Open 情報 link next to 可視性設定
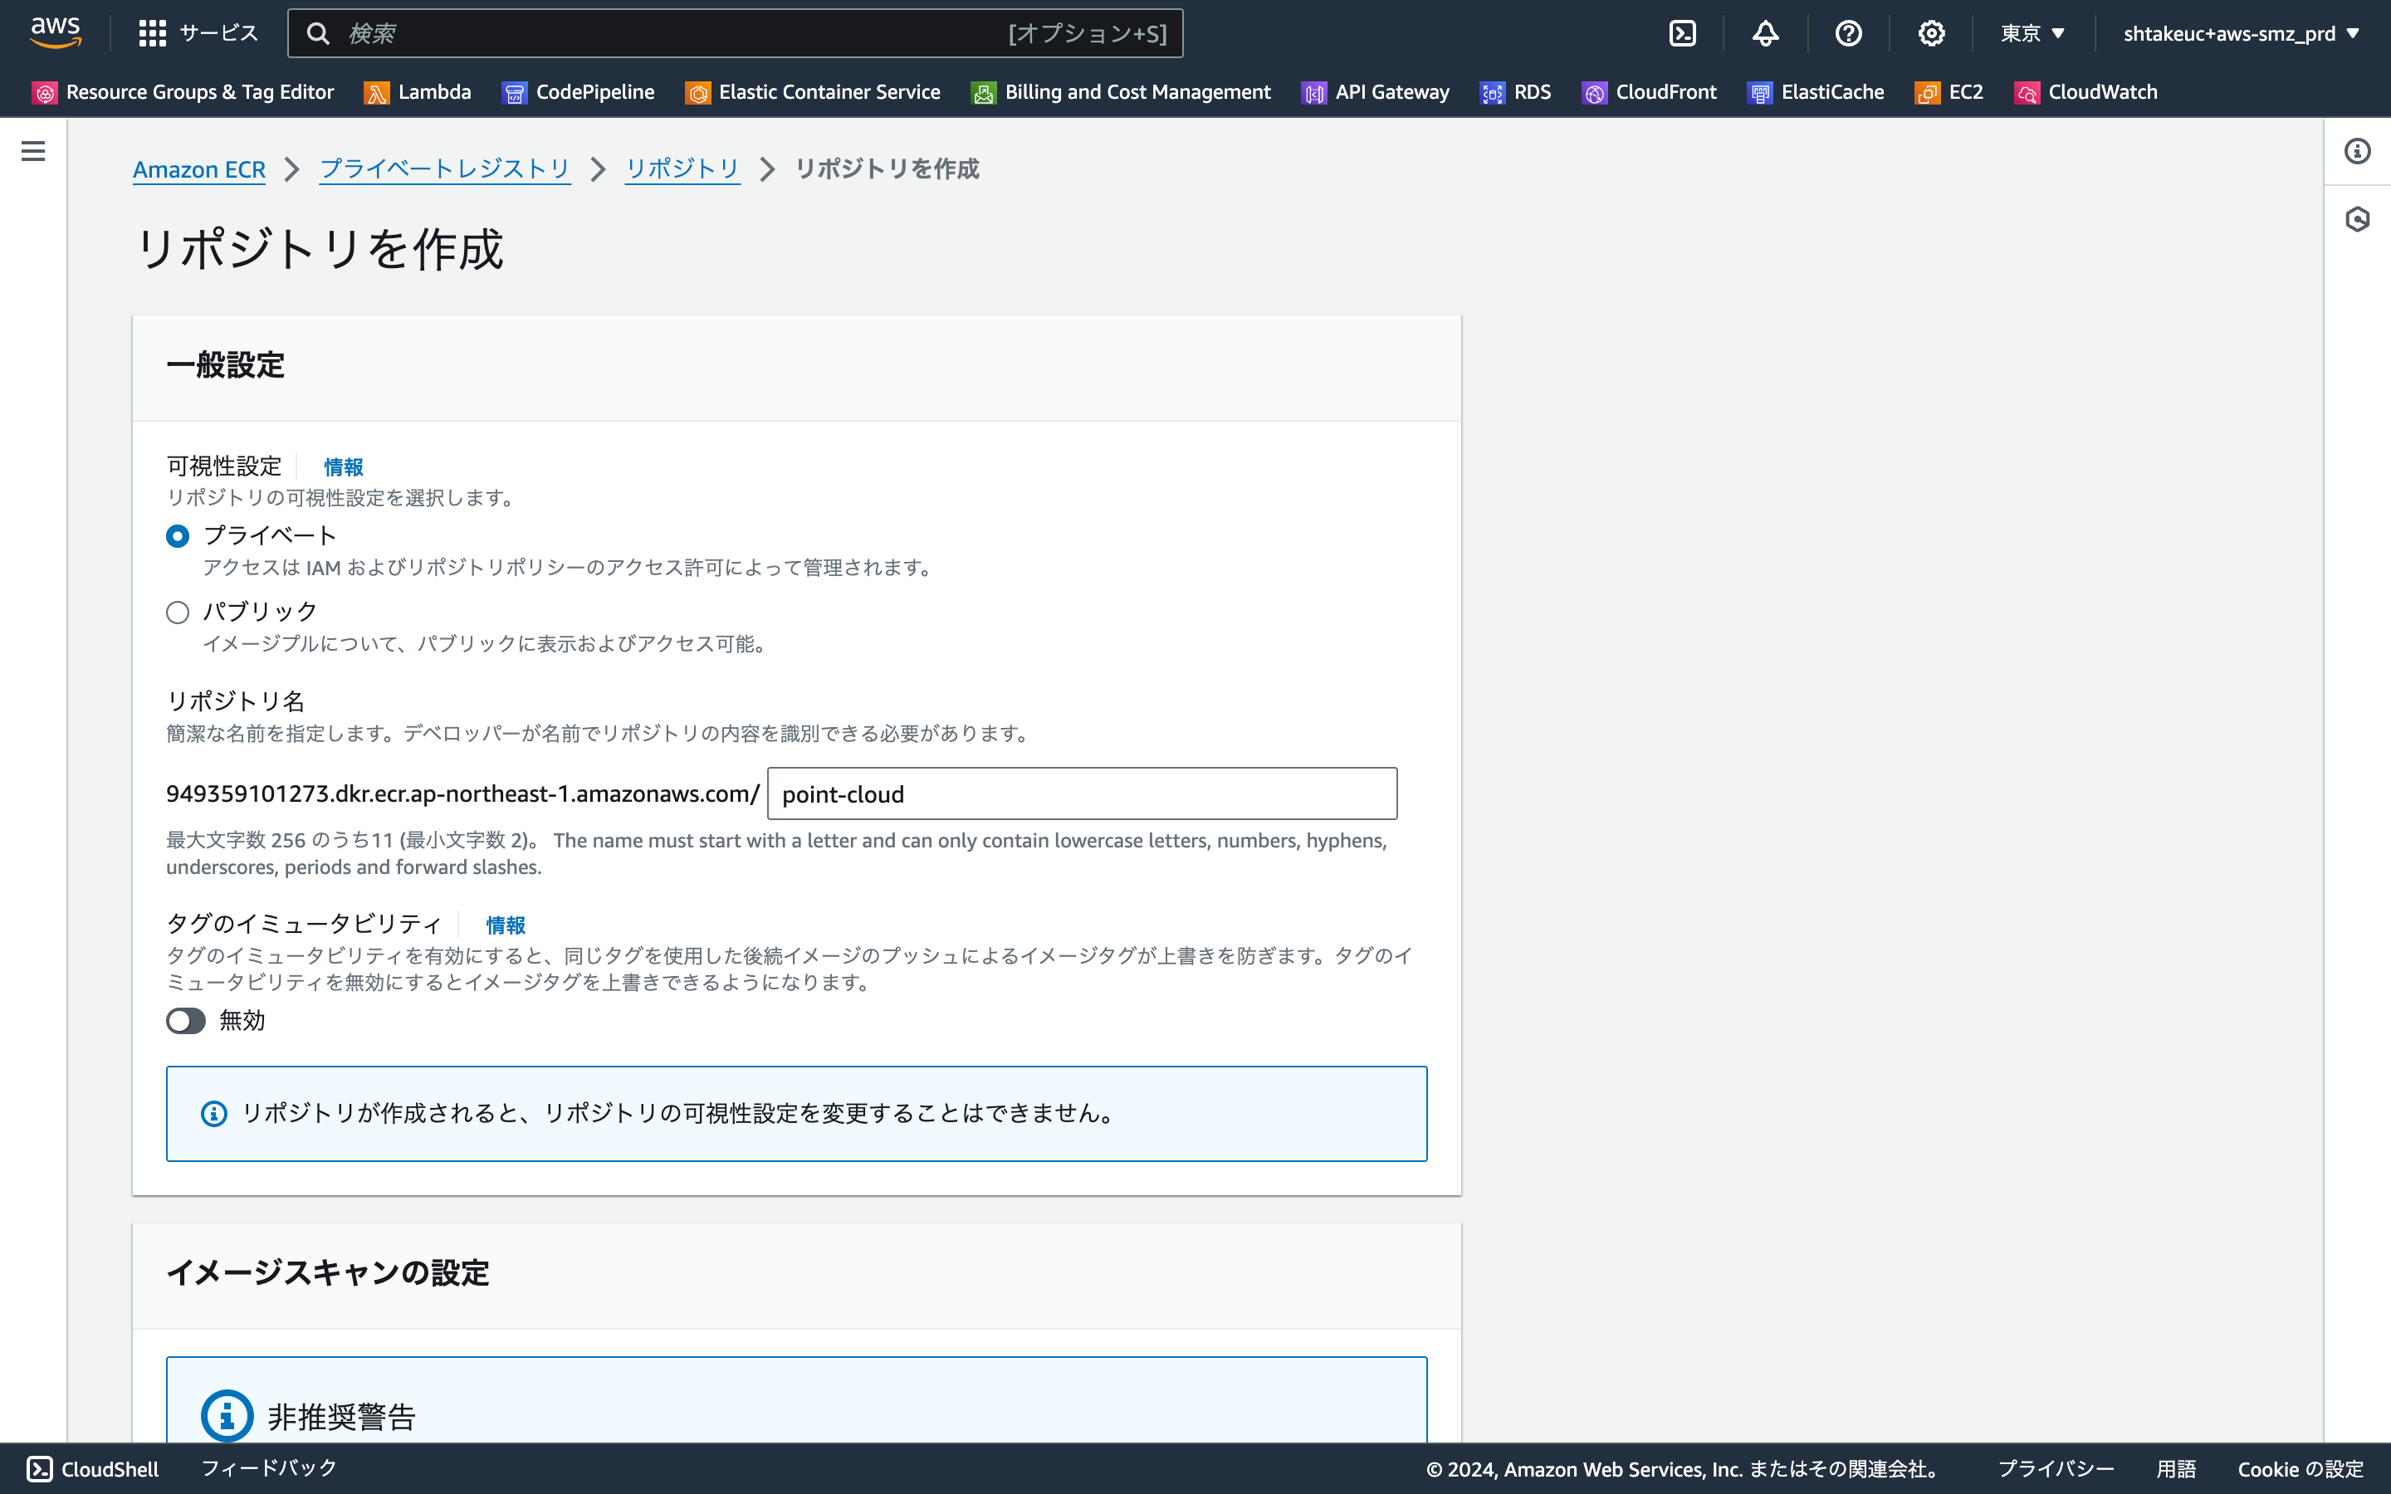The image size is (2391, 1494). (344, 467)
